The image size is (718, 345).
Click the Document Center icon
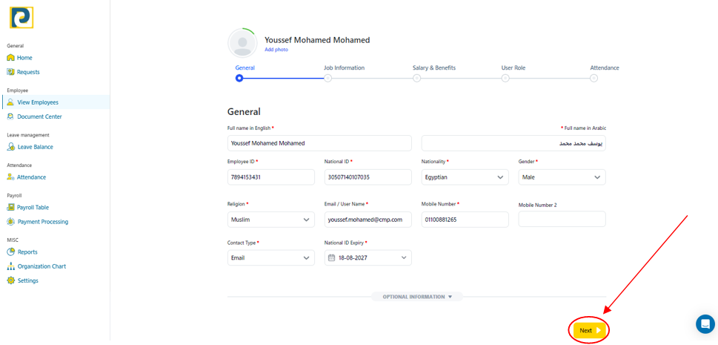click(x=10, y=116)
